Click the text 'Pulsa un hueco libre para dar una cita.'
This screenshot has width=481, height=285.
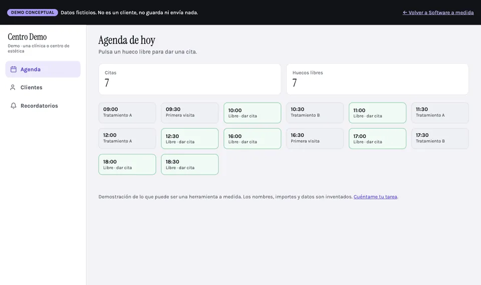click(147, 51)
